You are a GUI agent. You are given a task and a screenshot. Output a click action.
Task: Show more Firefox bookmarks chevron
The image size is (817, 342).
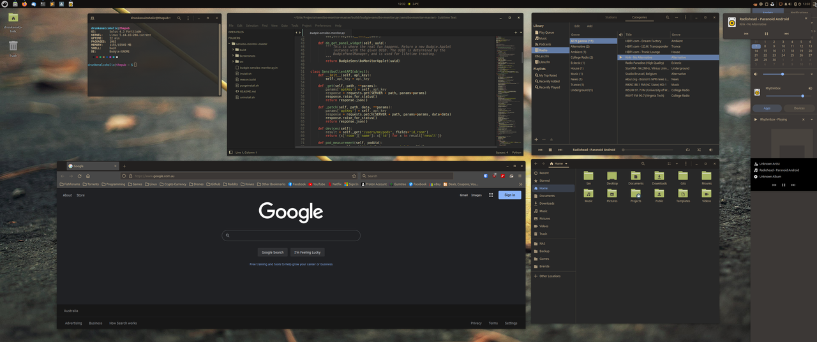coord(521,184)
